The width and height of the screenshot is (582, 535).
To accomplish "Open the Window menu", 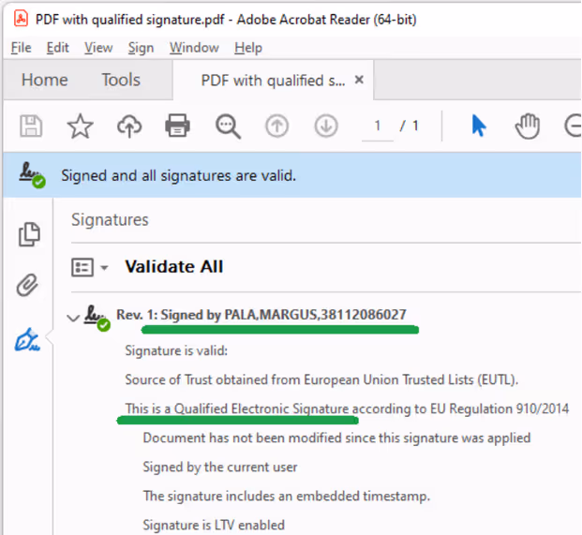I will [x=194, y=48].
